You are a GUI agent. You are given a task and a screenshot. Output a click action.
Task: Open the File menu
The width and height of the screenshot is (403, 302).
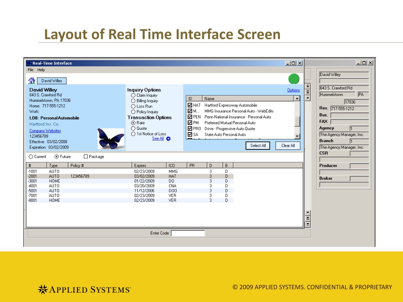pos(31,70)
